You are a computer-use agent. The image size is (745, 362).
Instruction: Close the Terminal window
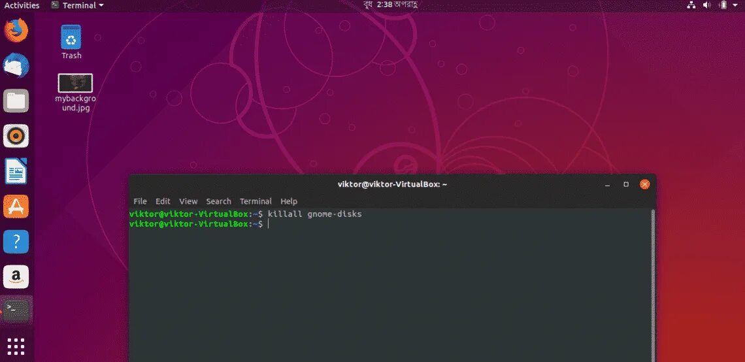[645, 184]
